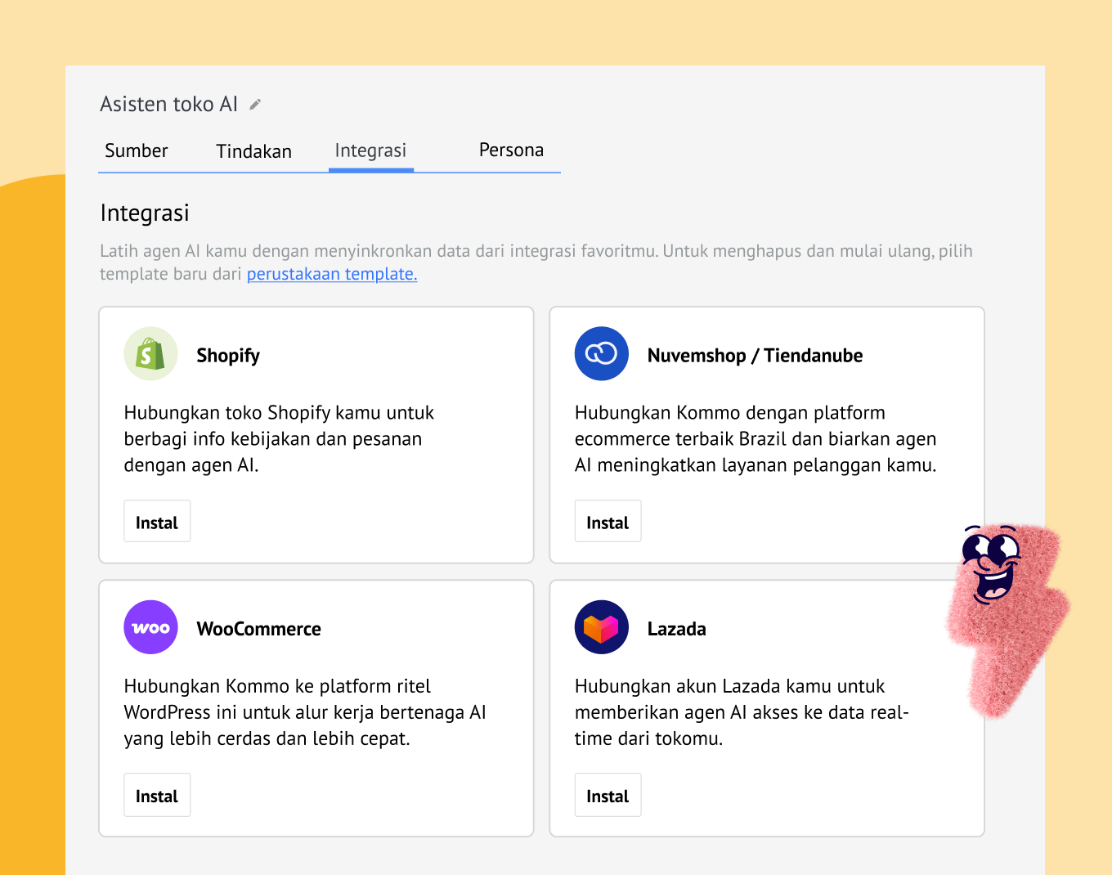Screen dimensions: 1112x875
Task: Click the Lazada heart logo
Action: (x=601, y=627)
